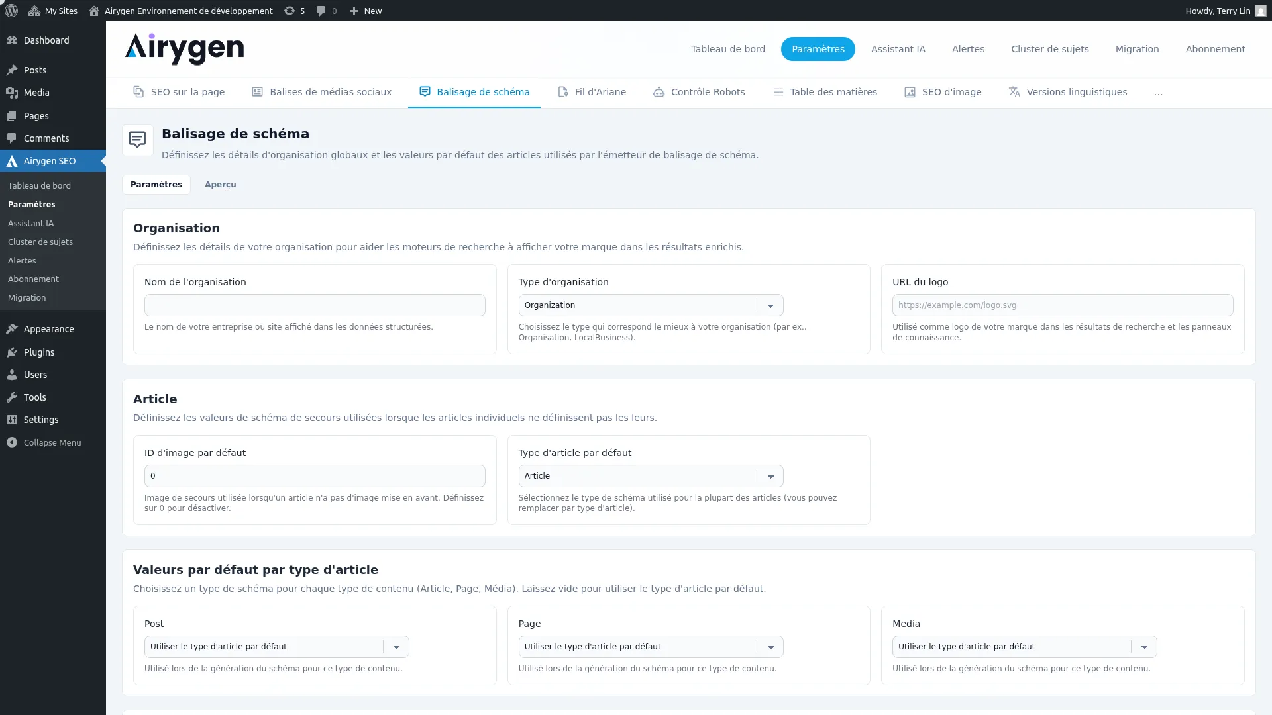Focus the ID d'image par défaut field
The width and height of the screenshot is (1272, 715).
click(315, 476)
